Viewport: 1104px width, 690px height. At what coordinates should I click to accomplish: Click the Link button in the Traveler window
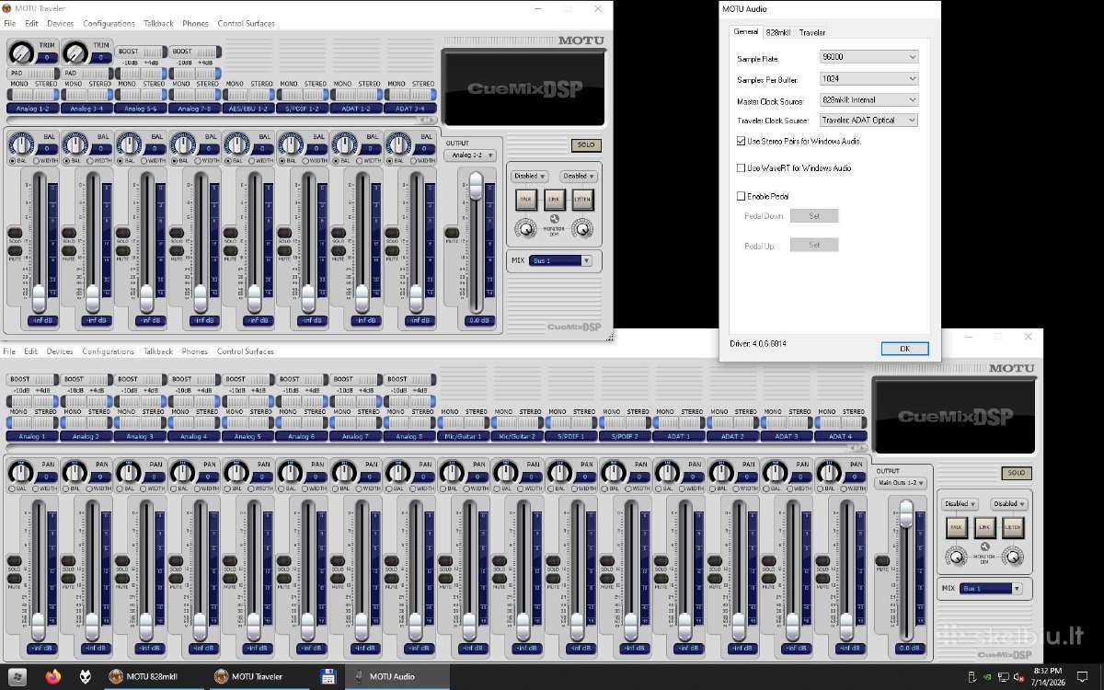554,199
